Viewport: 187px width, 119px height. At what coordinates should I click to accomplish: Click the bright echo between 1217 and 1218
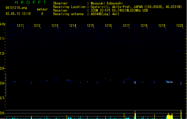click(135, 82)
